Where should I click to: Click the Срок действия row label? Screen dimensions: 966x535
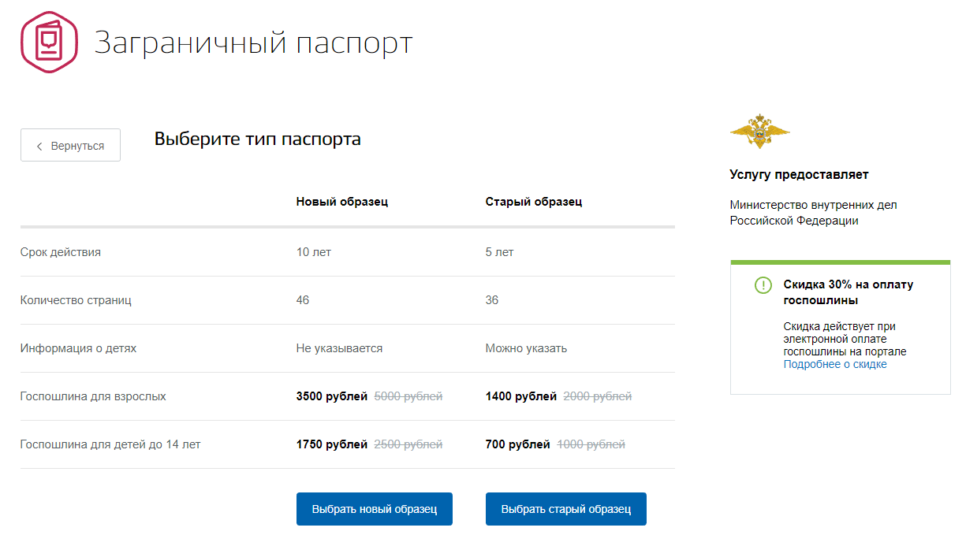click(x=60, y=252)
